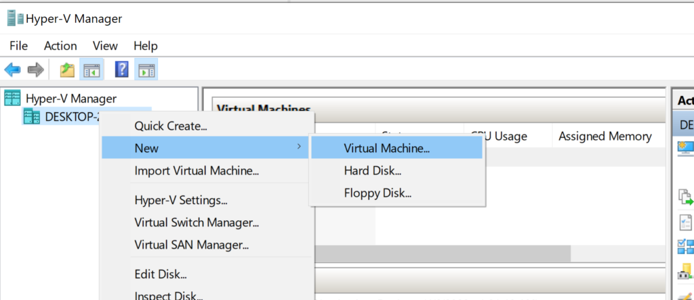Screen dimensions: 694x300
Task: Open the blue Help question mark icon
Action: [x=122, y=70]
